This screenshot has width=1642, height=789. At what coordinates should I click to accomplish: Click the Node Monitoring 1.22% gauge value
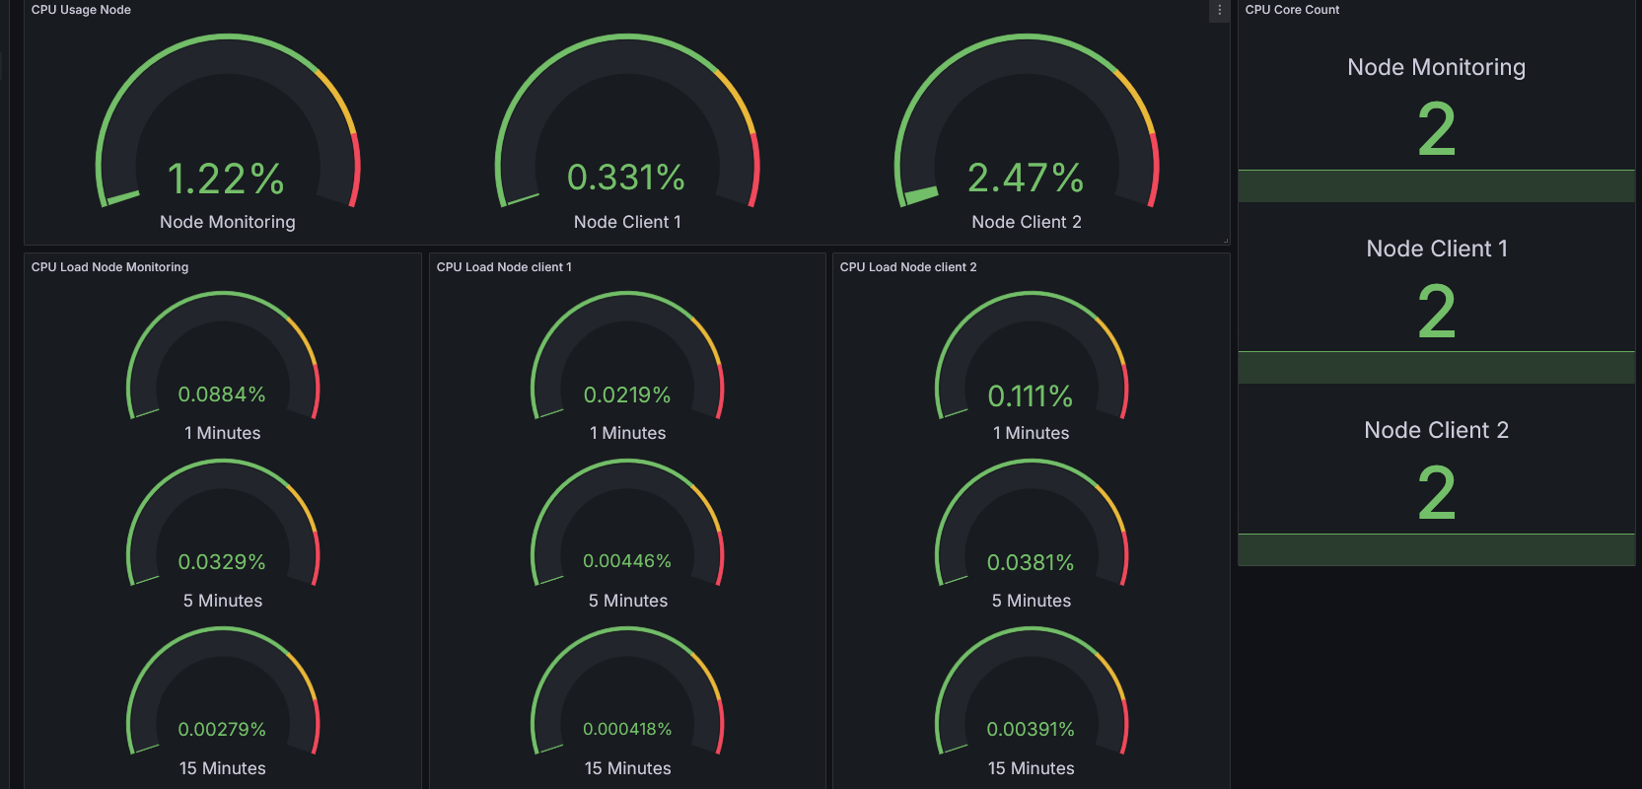point(227,179)
